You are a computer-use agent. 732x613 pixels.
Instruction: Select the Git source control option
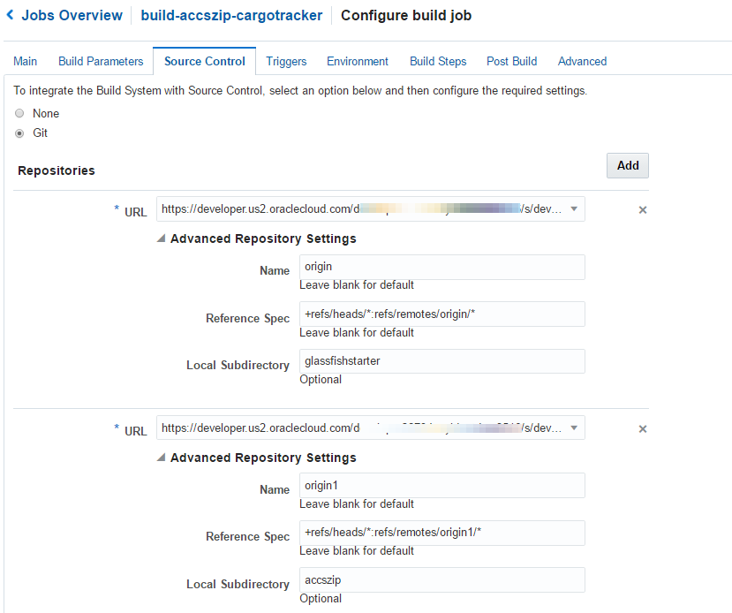(x=19, y=133)
